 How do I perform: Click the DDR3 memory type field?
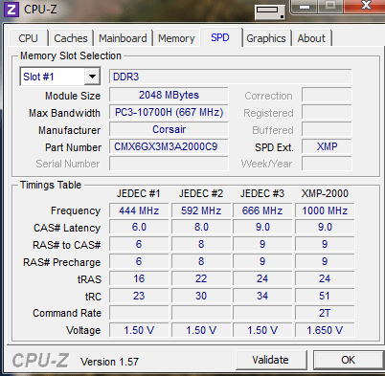231,77
